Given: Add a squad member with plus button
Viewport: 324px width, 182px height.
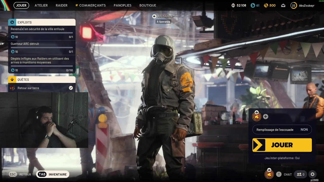Looking at the screenshot, I should point(266,117).
